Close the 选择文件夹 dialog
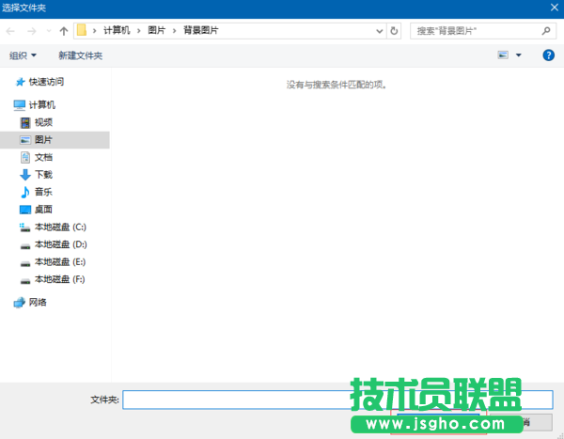The width and height of the screenshot is (564, 439). pos(555,8)
